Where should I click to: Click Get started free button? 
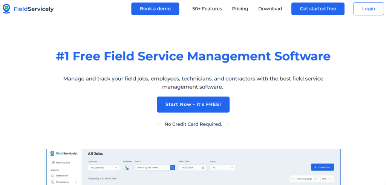[x=318, y=9]
